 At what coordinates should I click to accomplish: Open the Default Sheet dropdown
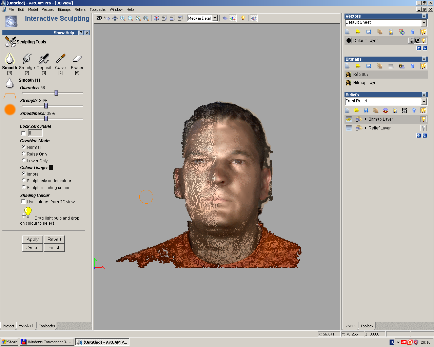coord(424,23)
